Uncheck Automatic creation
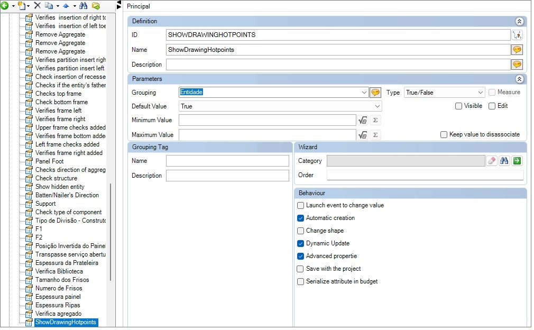Image resolution: width=534 pixels, height=330 pixels. click(x=300, y=218)
